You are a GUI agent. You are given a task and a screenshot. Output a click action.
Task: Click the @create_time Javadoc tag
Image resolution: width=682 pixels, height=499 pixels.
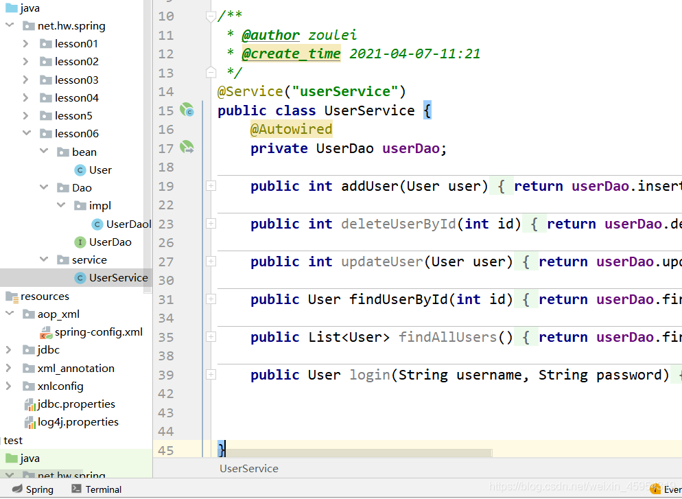click(291, 54)
